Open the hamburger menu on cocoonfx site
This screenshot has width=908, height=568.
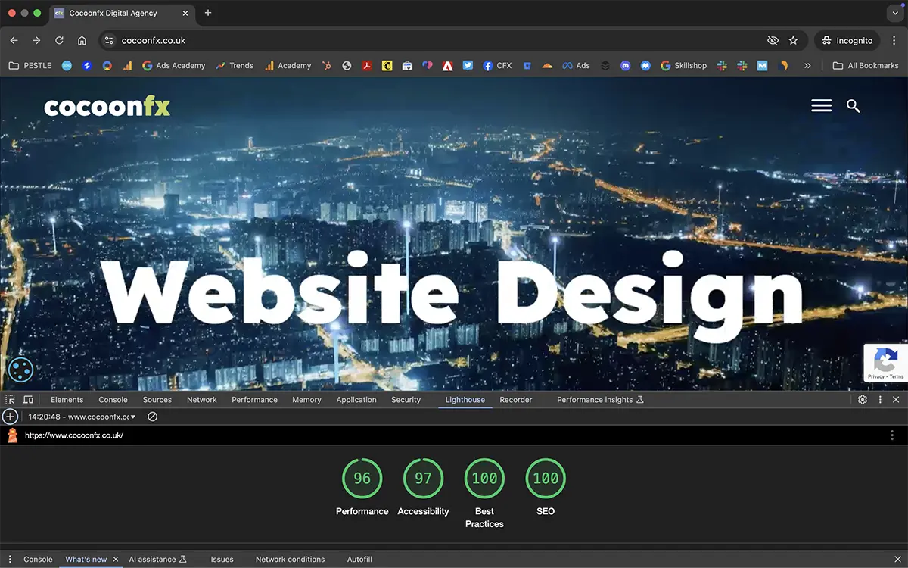coord(821,106)
